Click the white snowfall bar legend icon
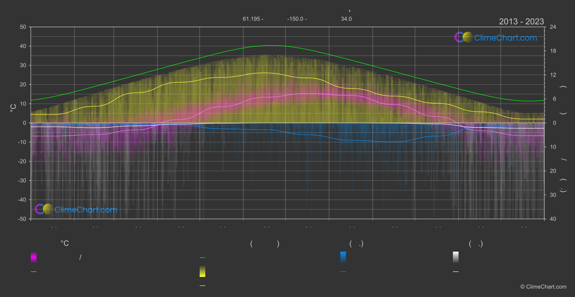 456,257
